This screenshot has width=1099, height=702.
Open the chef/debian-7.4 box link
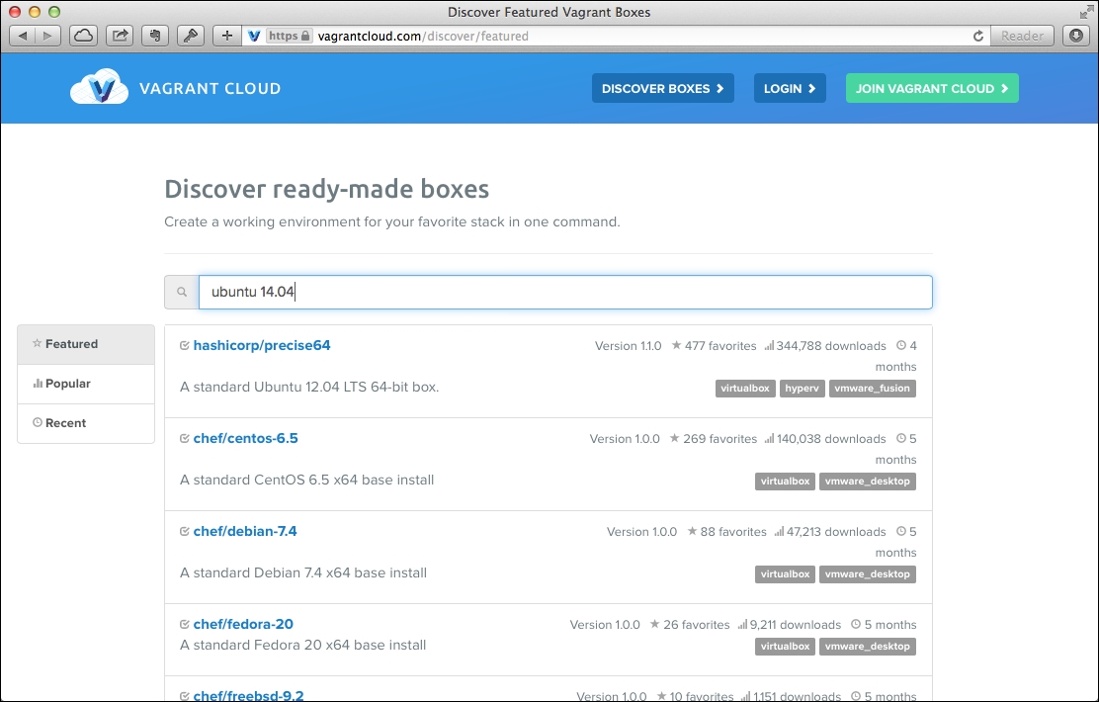245,531
